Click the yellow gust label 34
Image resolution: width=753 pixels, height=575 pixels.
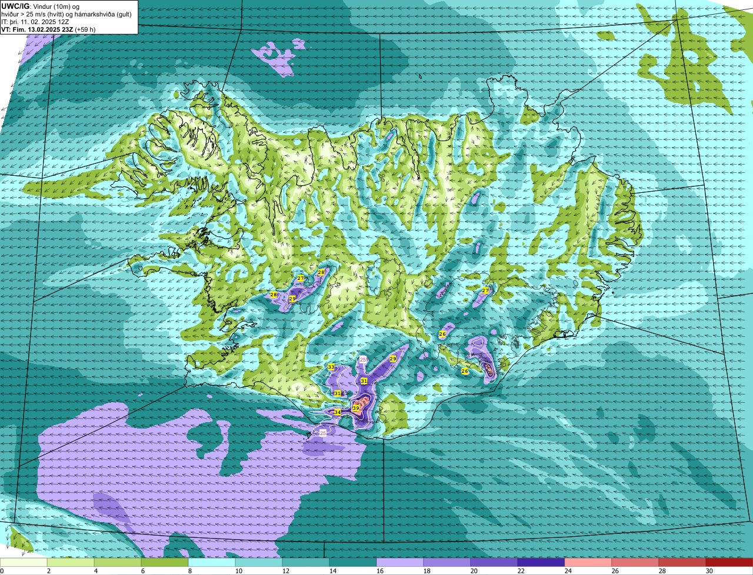pyautogui.click(x=338, y=412)
